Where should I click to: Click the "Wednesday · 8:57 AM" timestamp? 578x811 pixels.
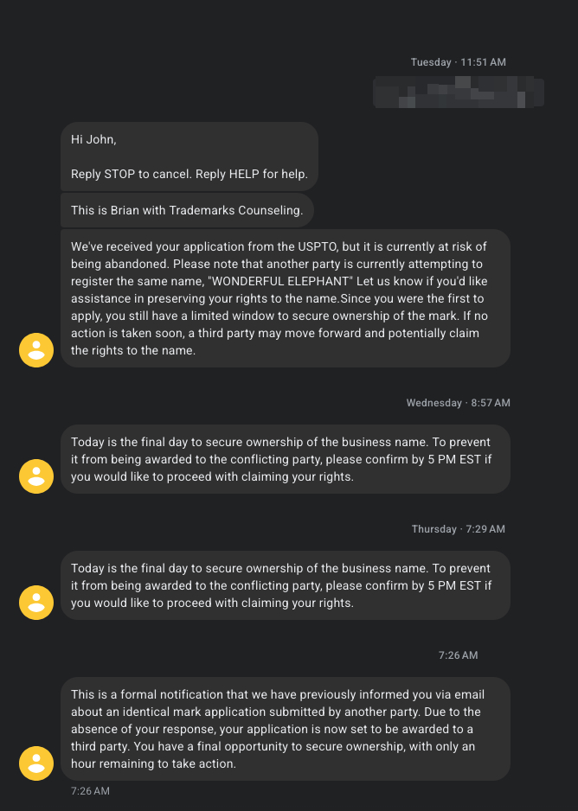click(458, 403)
